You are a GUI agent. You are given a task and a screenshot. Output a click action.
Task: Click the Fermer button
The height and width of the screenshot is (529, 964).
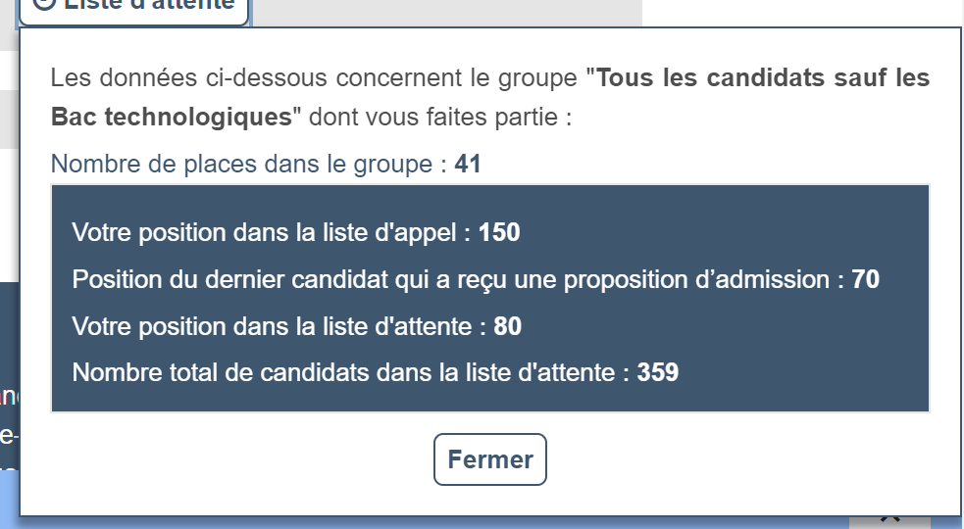(x=489, y=459)
